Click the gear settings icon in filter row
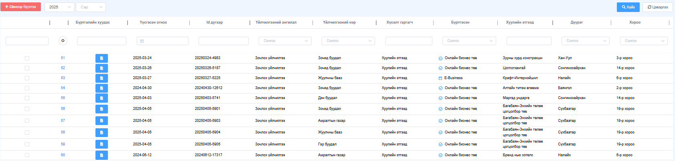The width and height of the screenshot is (675, 161). pyautogui.click(x=63, y=41)
